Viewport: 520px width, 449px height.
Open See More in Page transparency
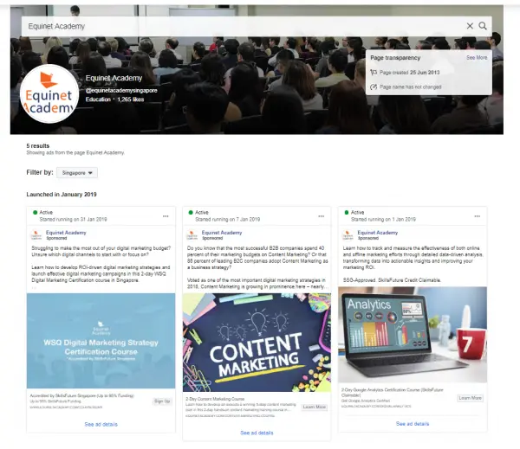477,58
